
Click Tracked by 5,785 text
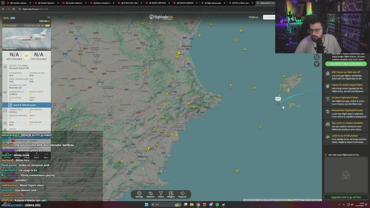pyautogui.click(x=32, y=26)
